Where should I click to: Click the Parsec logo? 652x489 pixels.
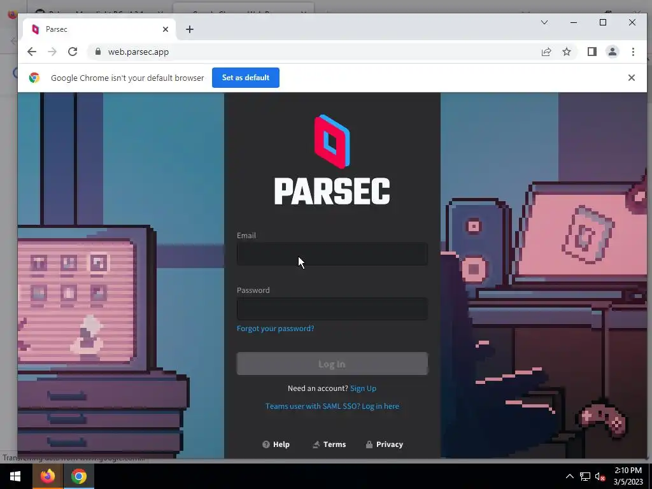(332, 160)
